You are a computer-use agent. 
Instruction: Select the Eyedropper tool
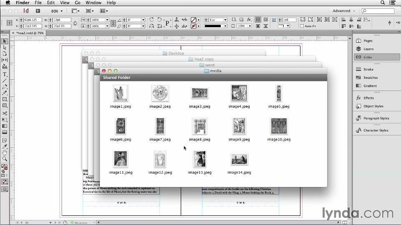[5, 147]
